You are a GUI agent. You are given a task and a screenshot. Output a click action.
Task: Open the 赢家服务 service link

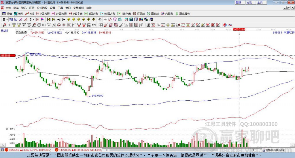point(183,13)
